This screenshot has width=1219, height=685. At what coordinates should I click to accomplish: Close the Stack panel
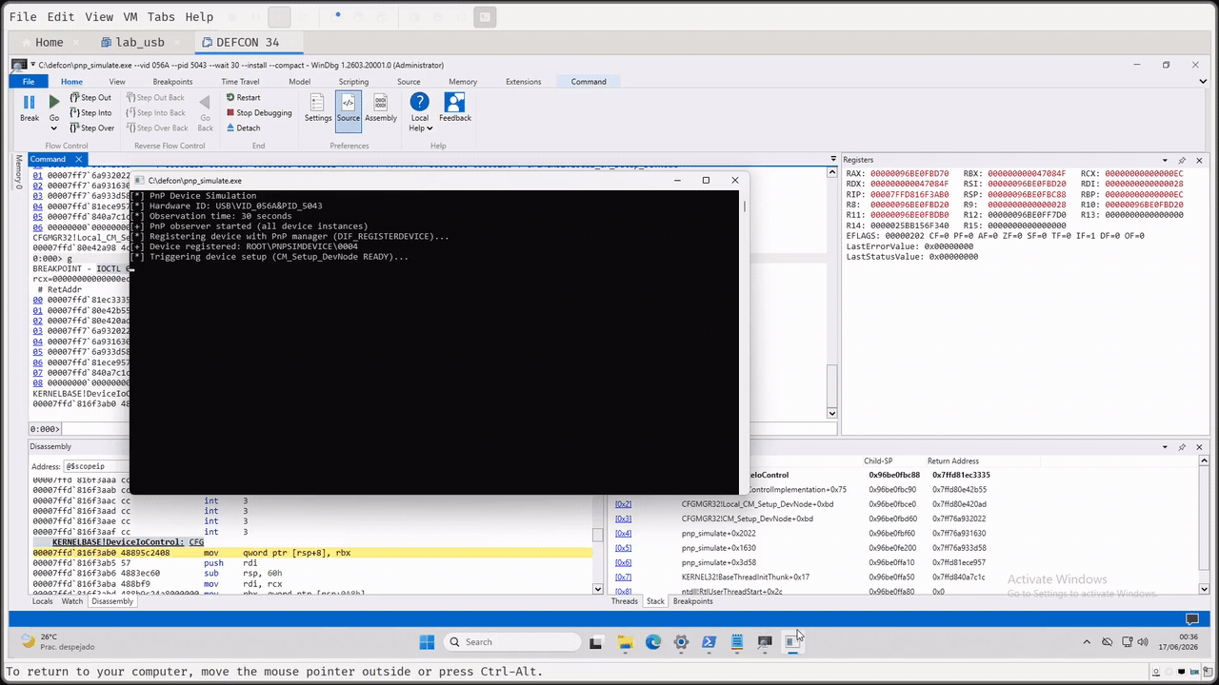1199,447
